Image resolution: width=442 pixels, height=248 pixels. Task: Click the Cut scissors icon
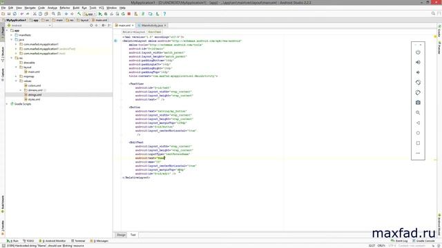click(35, 14)
